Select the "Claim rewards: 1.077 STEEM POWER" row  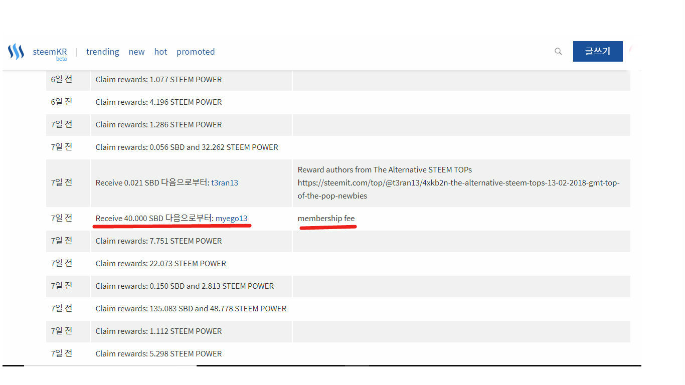pos(158,79)
